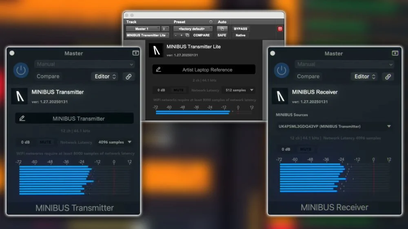Click the red target button in Pro Tools header
Viewport: 408px width, 229px height.
pos(280,29)
